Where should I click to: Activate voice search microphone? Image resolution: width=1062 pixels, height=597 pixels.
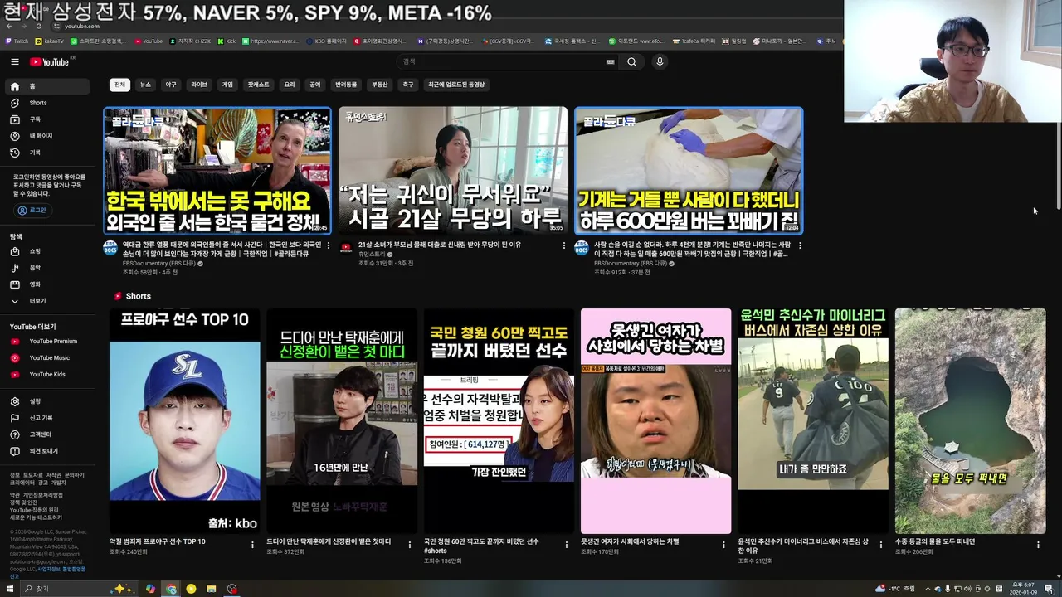(660, 61)
